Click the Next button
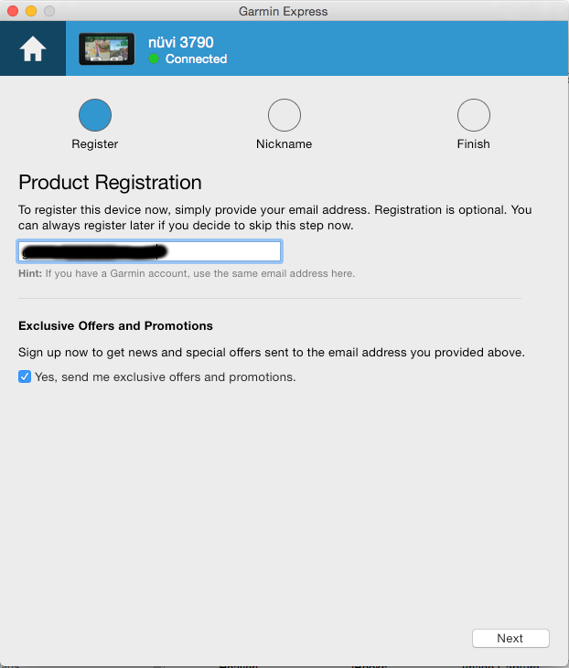 pyautogui.click(x=510, y=638)
